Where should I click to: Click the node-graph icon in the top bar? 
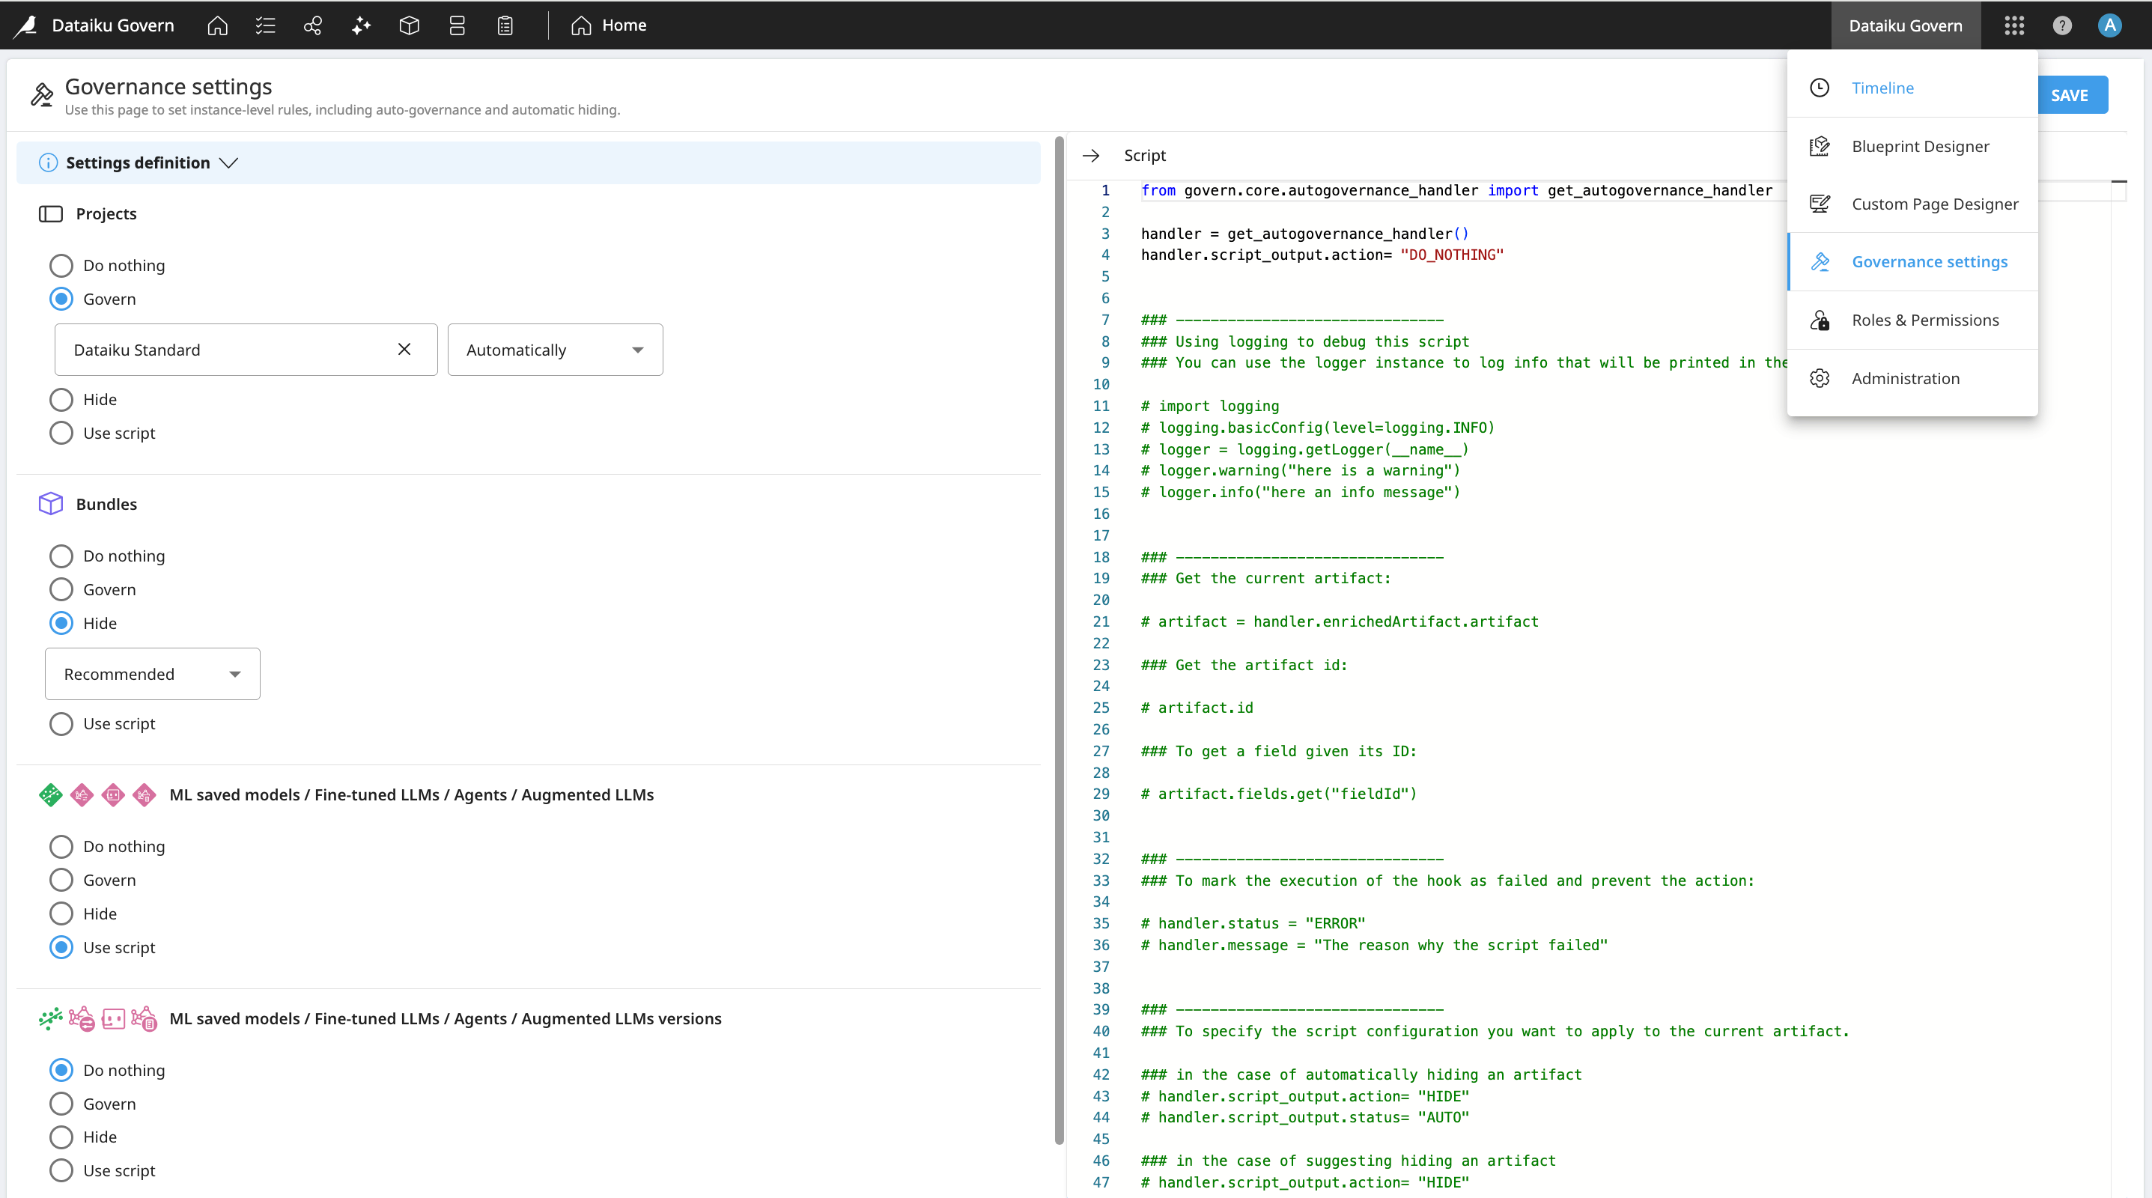tap(312, 25)
